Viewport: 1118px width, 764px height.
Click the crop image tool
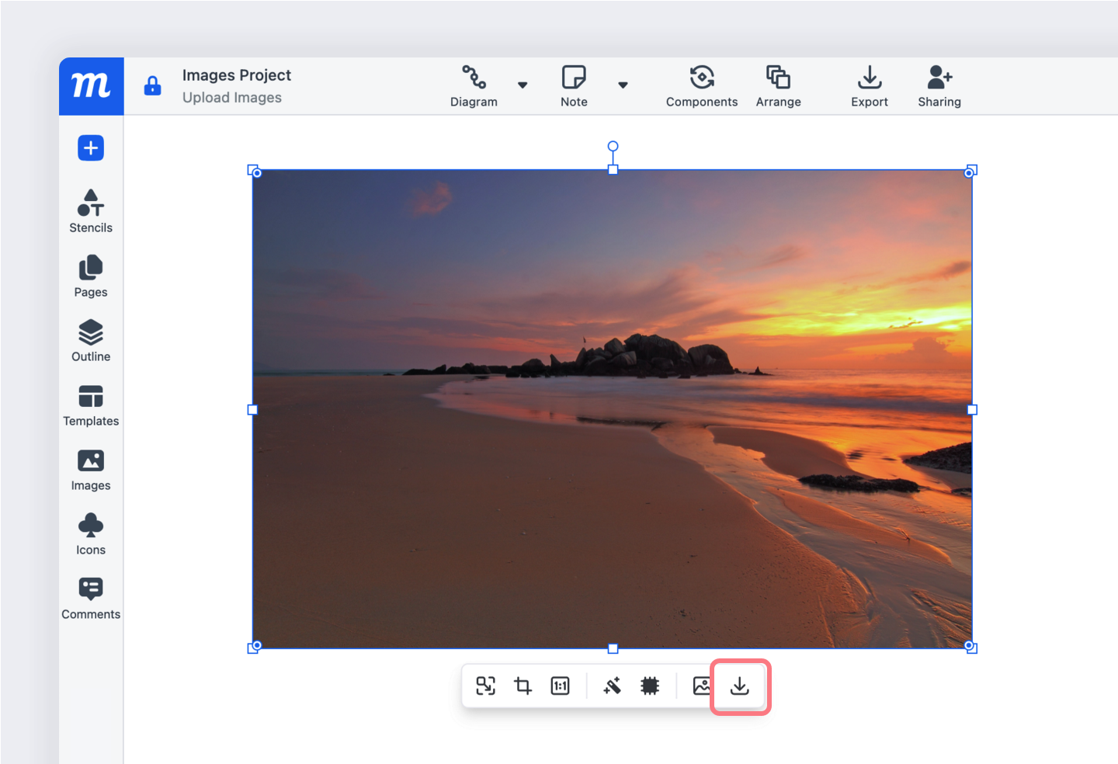click(x=523, y=686)
